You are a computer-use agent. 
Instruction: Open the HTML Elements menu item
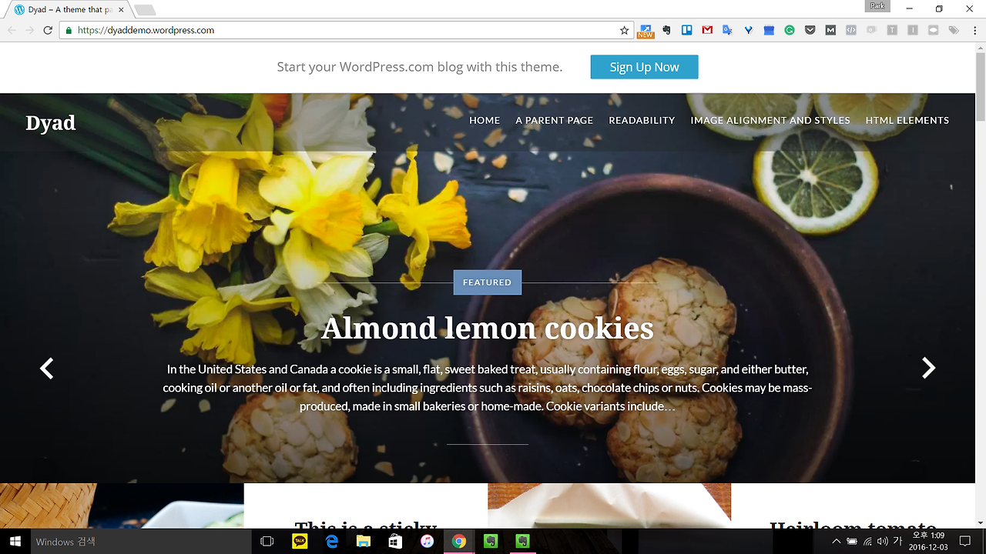tap(907, 120)
